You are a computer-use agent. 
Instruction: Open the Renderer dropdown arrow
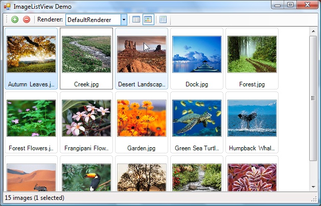click(x=124, y=20)
